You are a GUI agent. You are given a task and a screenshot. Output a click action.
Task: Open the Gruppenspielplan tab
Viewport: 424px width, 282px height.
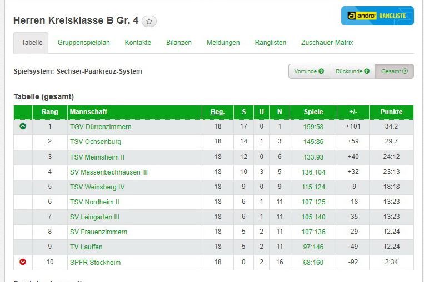pos(84,43)
